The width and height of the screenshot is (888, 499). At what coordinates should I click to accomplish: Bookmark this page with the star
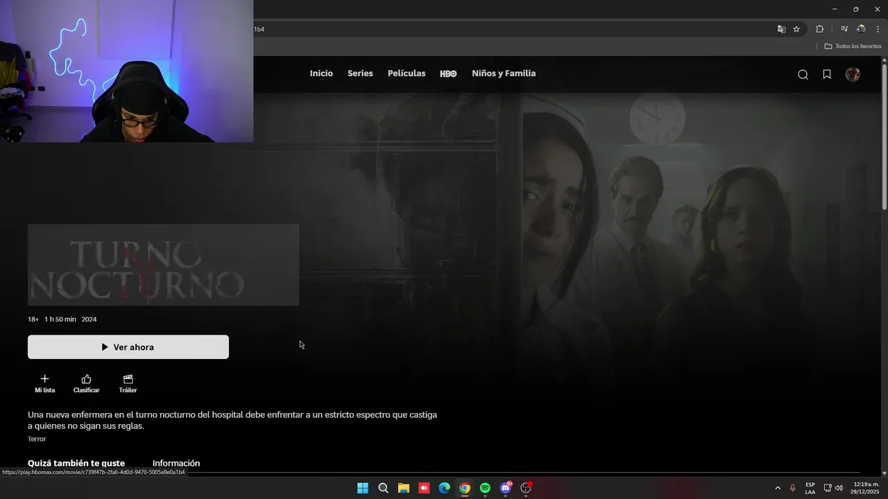click(x=796, y=29)
